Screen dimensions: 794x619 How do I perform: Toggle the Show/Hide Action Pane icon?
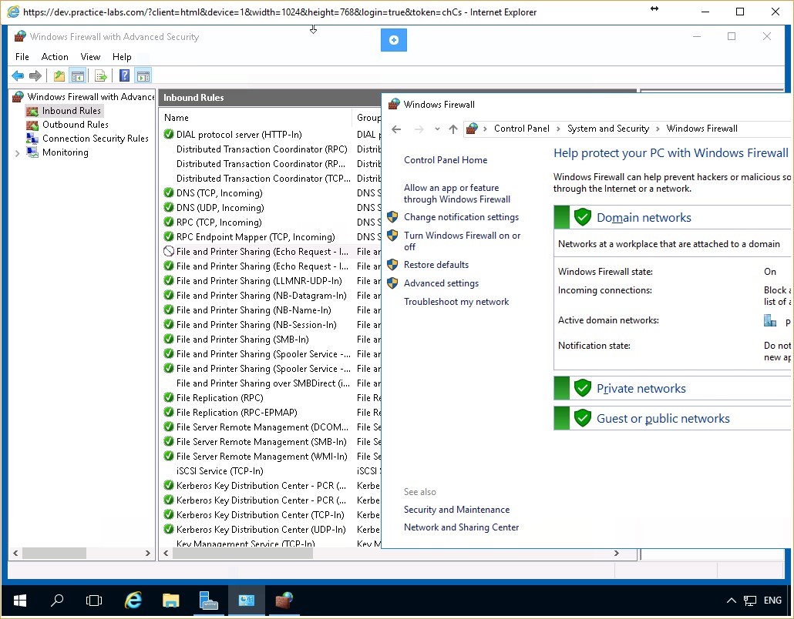pos(143,75)
